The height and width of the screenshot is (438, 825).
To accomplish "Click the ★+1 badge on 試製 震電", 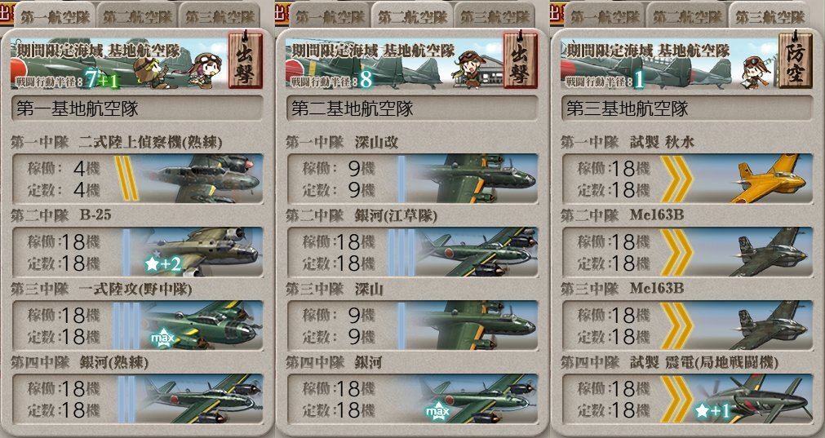I will click(x=712, y=410).
